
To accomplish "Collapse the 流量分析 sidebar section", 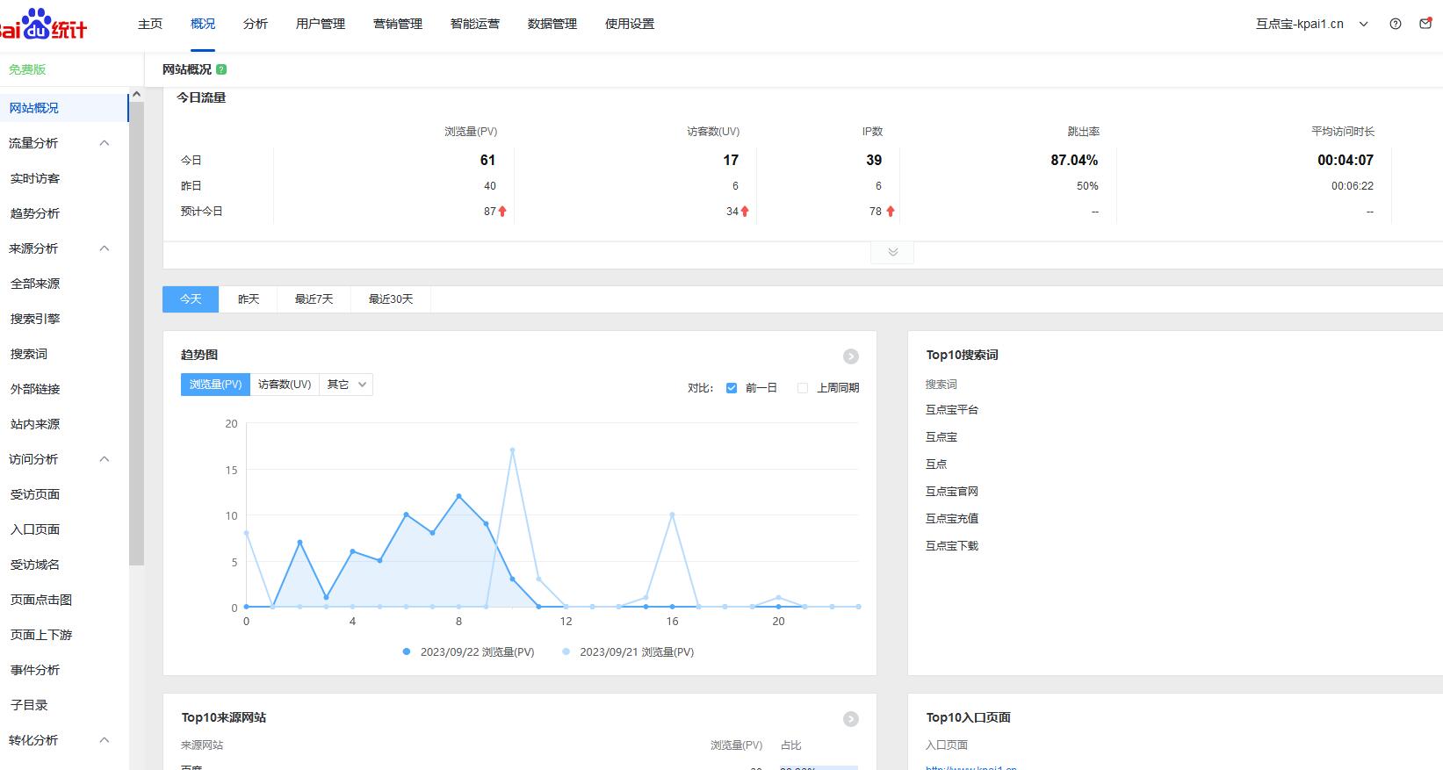I will pos(105,143).
